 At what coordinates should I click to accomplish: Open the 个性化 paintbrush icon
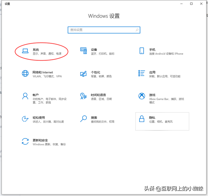pyautogui.click(x=84, y=74)
